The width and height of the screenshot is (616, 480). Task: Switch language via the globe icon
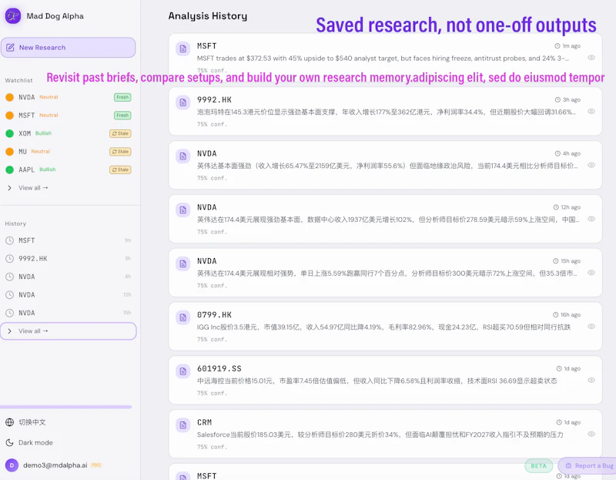[x=9, y=421]
